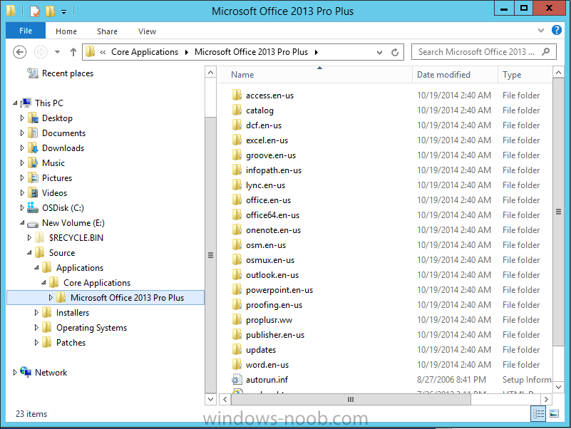Viewport: 571px width, 429px height.
Task: Click file list horizontal scrollbar thumb
Action: [x=351, y=400]
